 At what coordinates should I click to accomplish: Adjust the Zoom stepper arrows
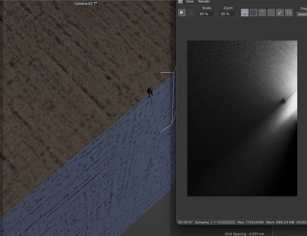click(x=236, y=14)
